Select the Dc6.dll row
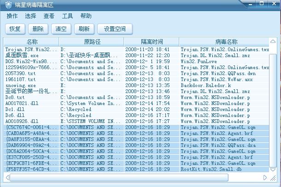This screenshot has height=187, width=281. click(136, 115)
